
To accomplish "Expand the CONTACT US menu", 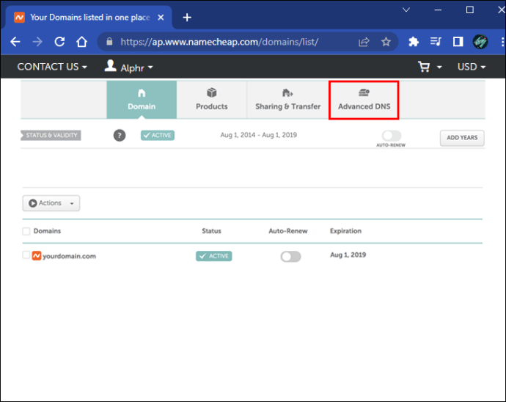I will pos(52,67).
